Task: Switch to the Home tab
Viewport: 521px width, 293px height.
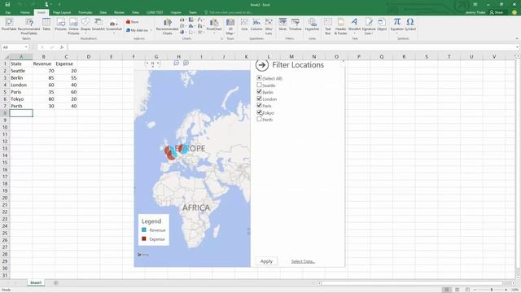Action: [25, 12]
